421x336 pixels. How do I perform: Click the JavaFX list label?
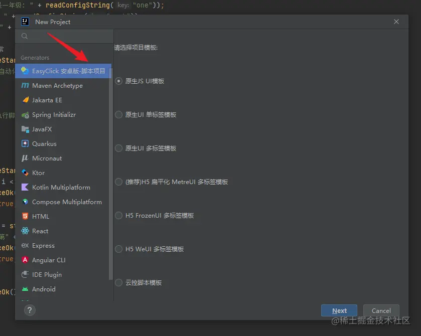(x=42, y=129)
